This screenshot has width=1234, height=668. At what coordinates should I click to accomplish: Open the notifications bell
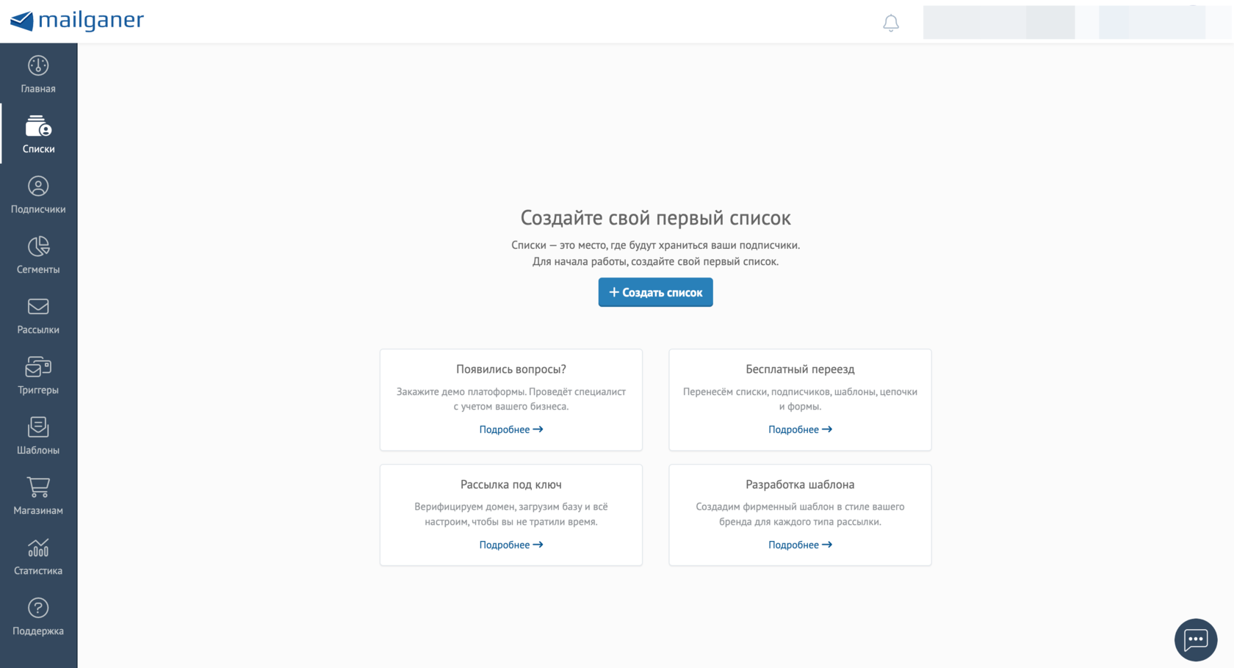pyautogui.click(x=891, y=23)
